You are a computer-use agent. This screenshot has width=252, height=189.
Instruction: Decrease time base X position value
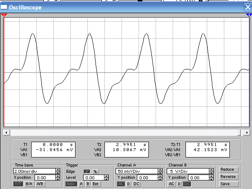(58, 179)
